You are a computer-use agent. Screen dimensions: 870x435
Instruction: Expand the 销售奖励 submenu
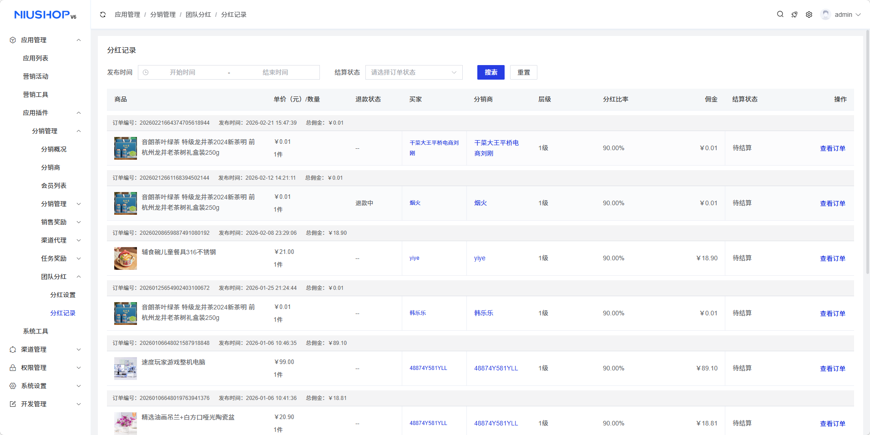[x=79, y=222]
